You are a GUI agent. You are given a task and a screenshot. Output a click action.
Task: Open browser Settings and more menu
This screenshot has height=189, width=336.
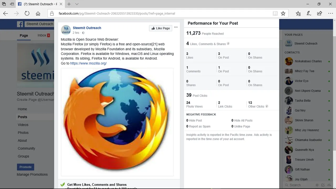click(x=330, y=13)
